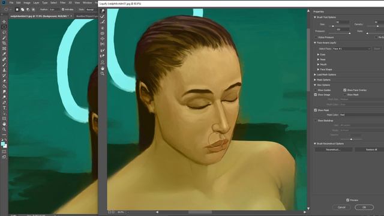Select the Reconstruct tool in Liquify

pyautogui.click(x=103, y=17)
